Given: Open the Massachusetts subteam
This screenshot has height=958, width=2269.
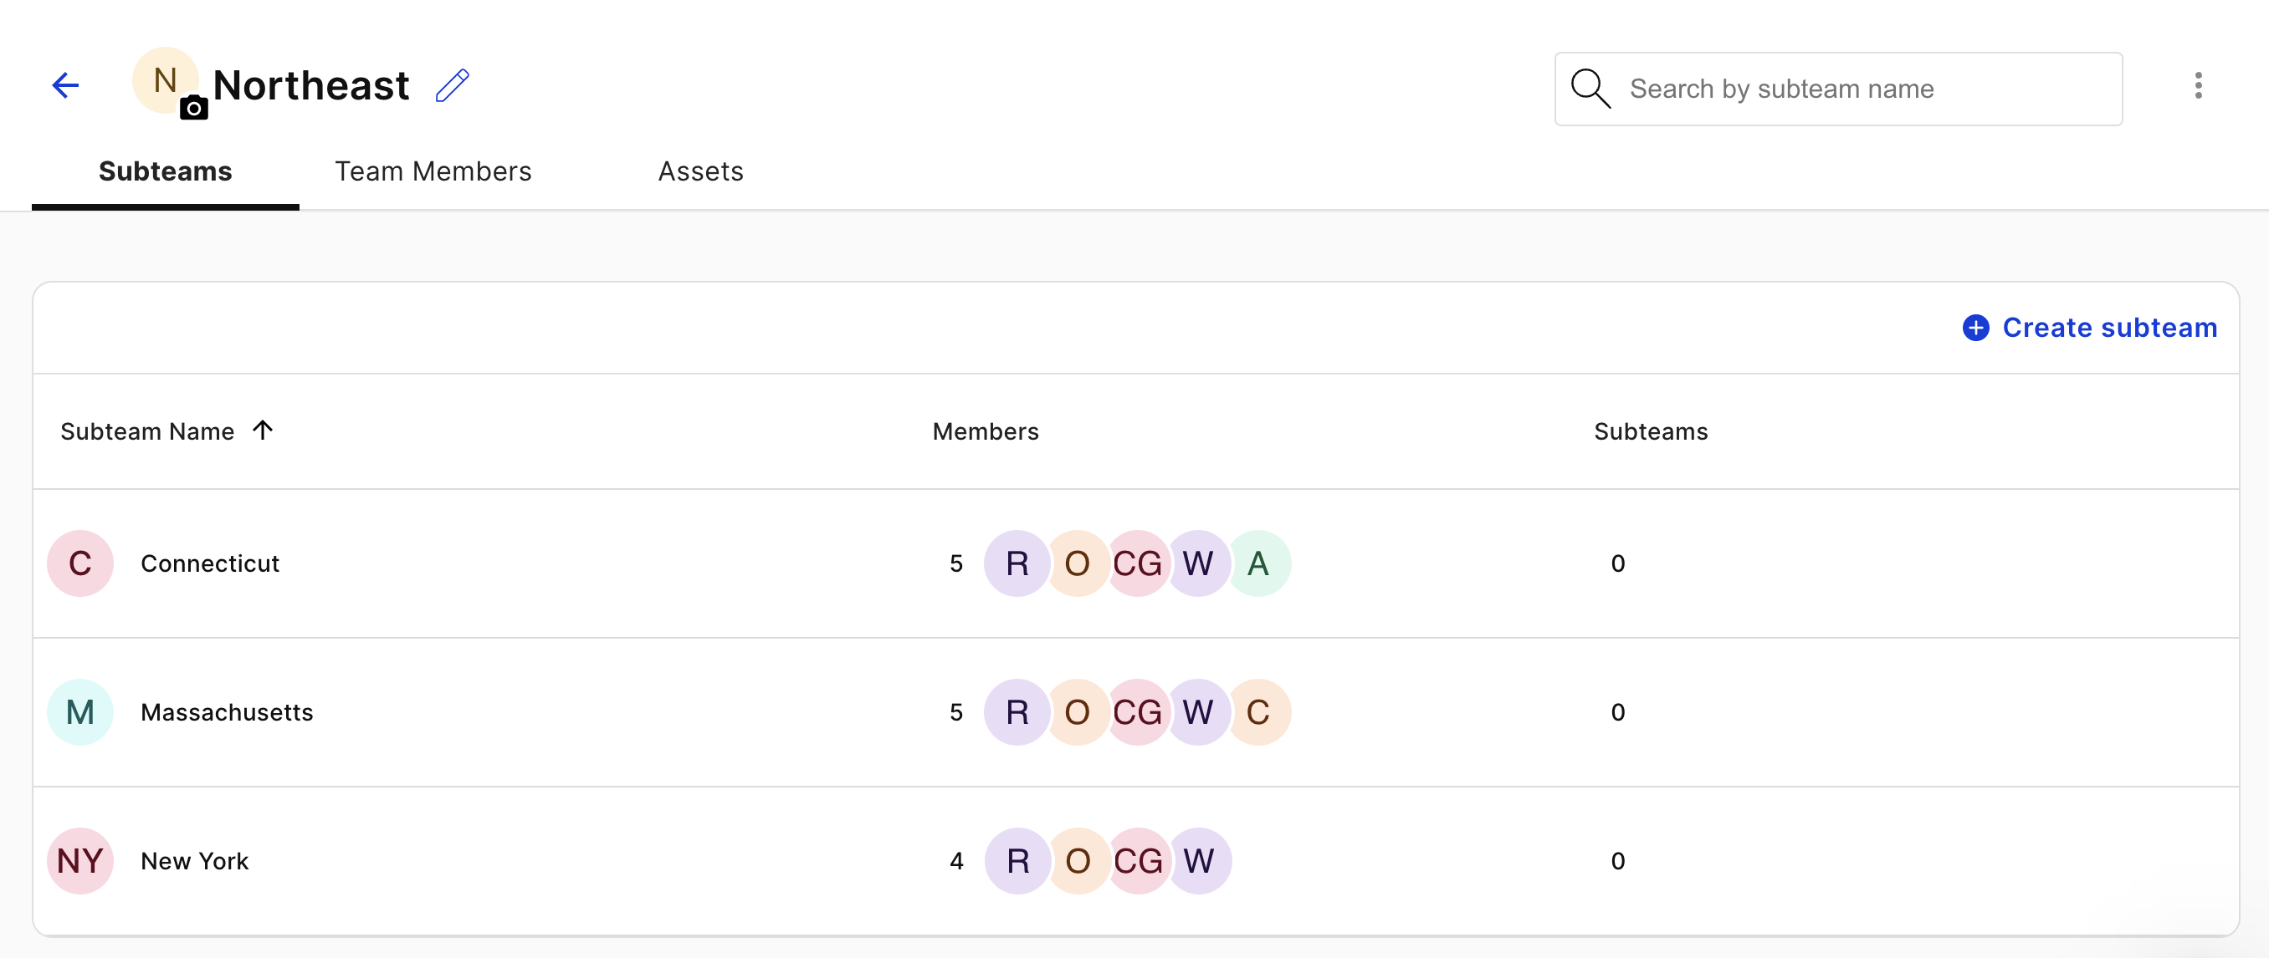Looking at the screenshot, I should click(x=228, y=712).
